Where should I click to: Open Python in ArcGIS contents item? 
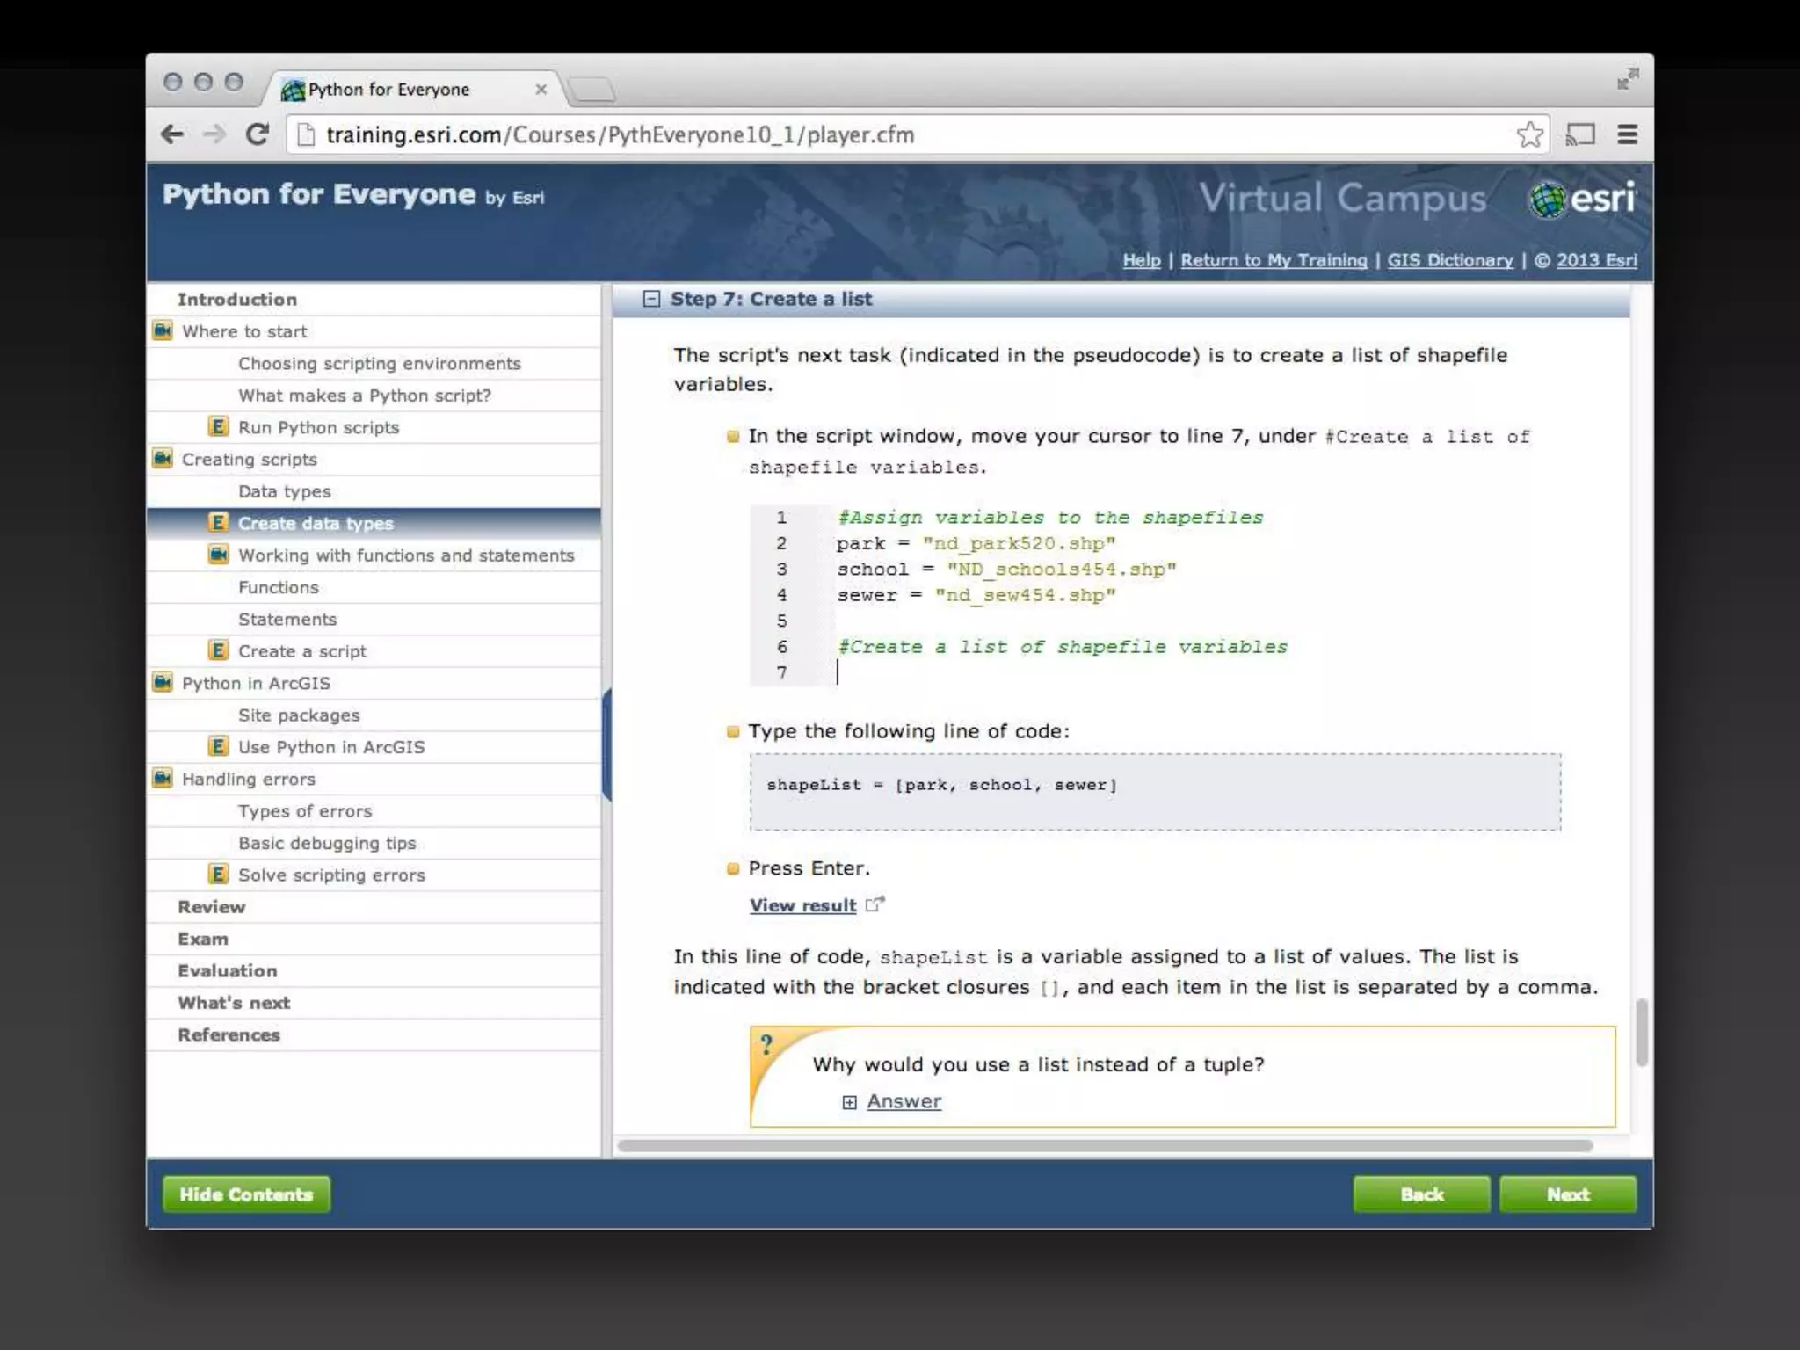256,683
